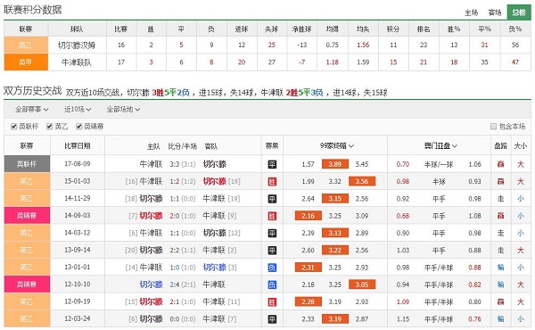Click the 积分 column header in standings
The width and height of the screenshot is (535, 330).
[x=393, y=29]
